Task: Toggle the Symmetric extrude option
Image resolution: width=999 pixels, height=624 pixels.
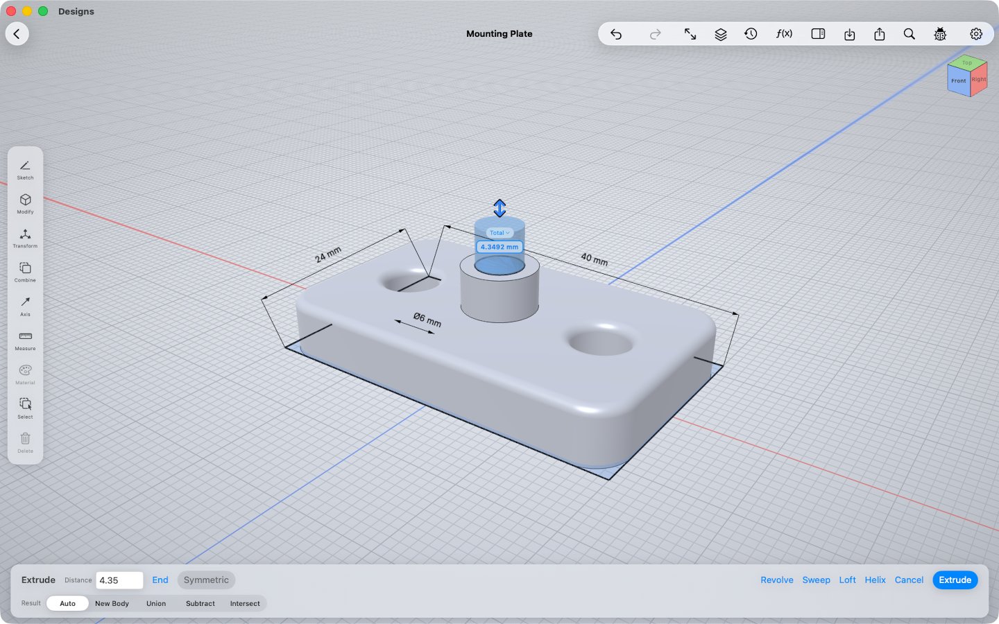Action: click(206, 580)
